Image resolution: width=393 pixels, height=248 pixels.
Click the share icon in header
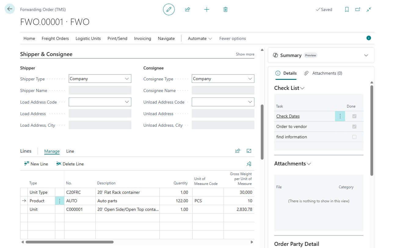click(x=187, y=9)
